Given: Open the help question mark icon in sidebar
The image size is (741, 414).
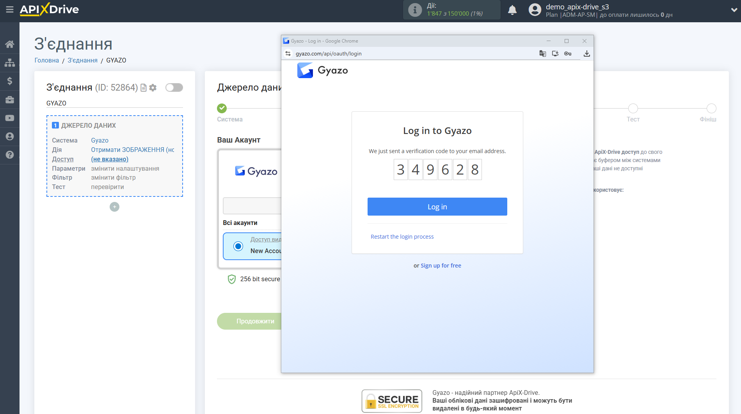Looking at the screenshot, I should [10, 155].
